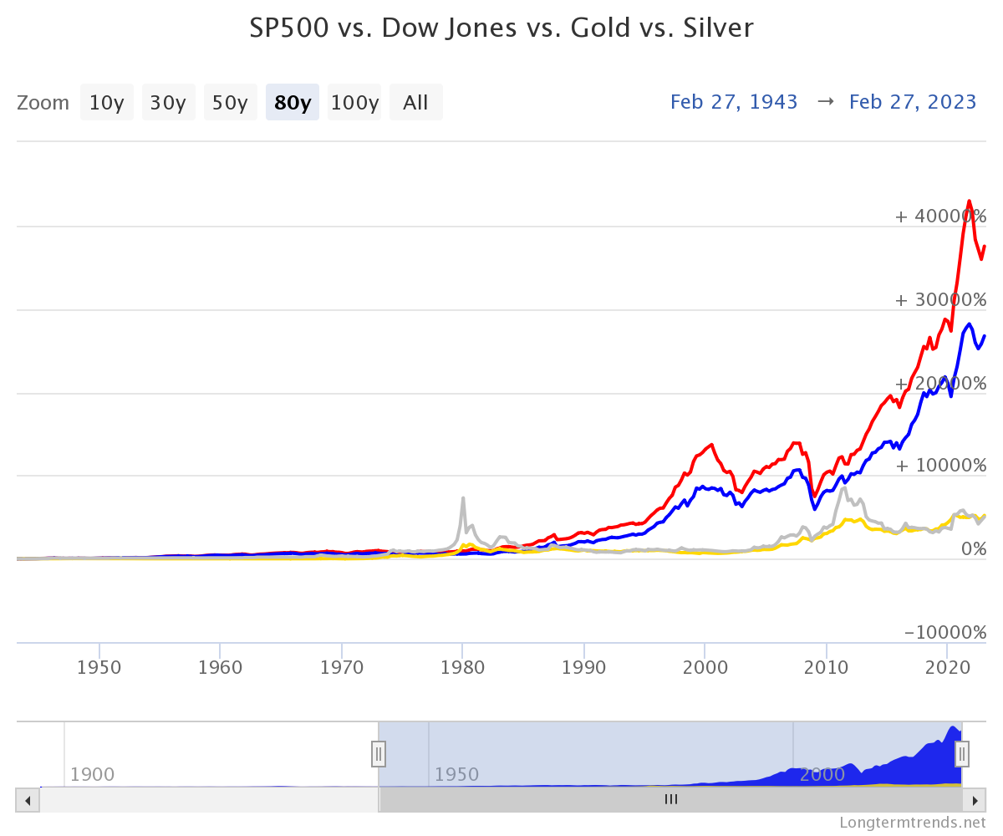Click the left scrollbar arrow
This screenshot has height=836, width=1003.
(28, 799)
